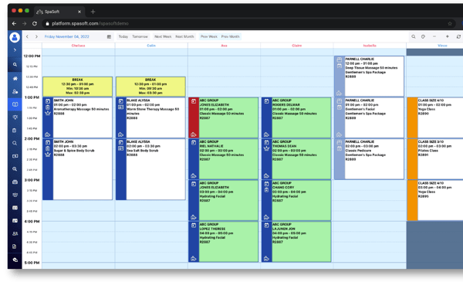Screen dimensions: 463x282
Task: Select the highlighted open-book icon in sidebar
Action: pos(15,104)
